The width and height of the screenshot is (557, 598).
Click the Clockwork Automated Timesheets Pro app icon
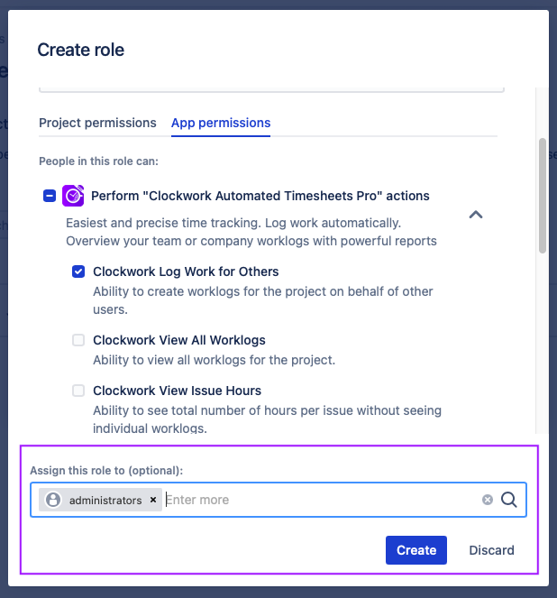pos(74,196)
